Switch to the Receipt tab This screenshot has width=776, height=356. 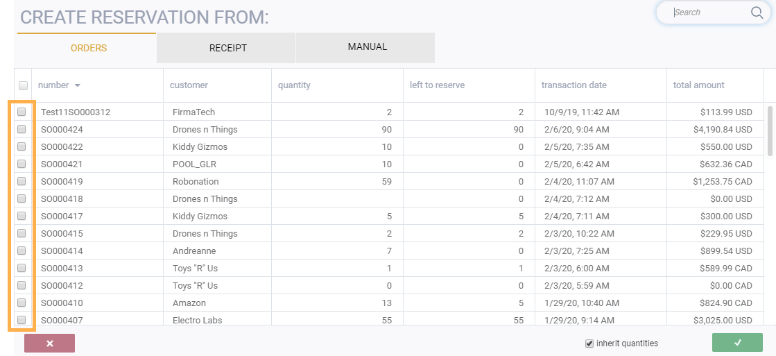point(228,48)
